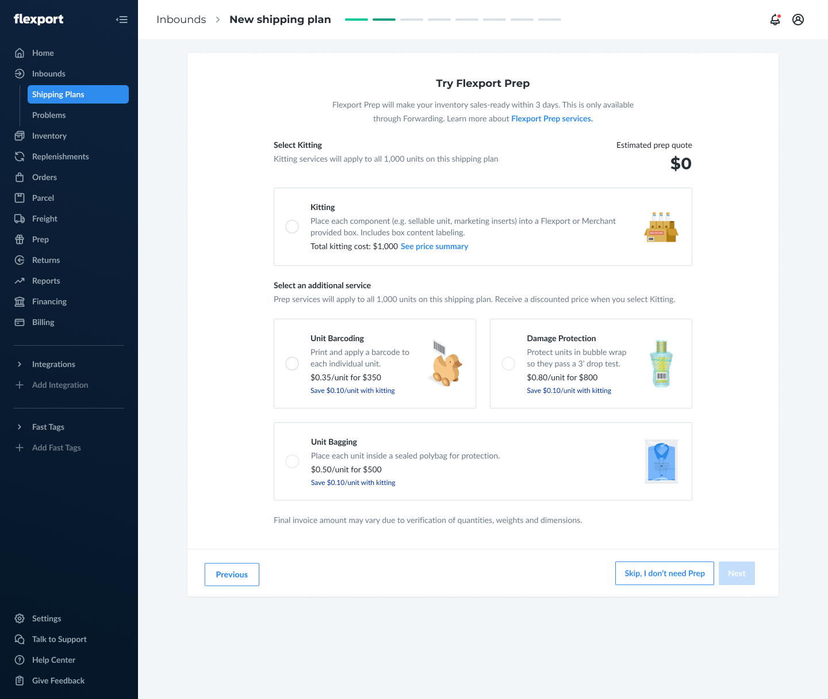Collapse the sidebar using the menu icon
The width and height of the screenshot is (828, 699).
(x=121, y=20)
